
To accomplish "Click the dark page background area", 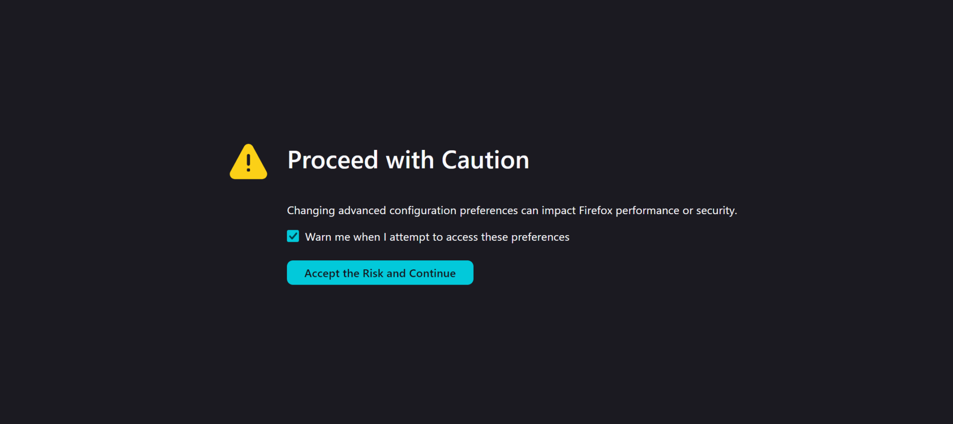I will point(762,357).
